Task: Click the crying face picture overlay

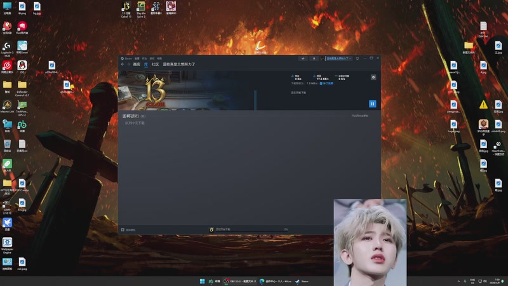Action: tap(370, 242)
